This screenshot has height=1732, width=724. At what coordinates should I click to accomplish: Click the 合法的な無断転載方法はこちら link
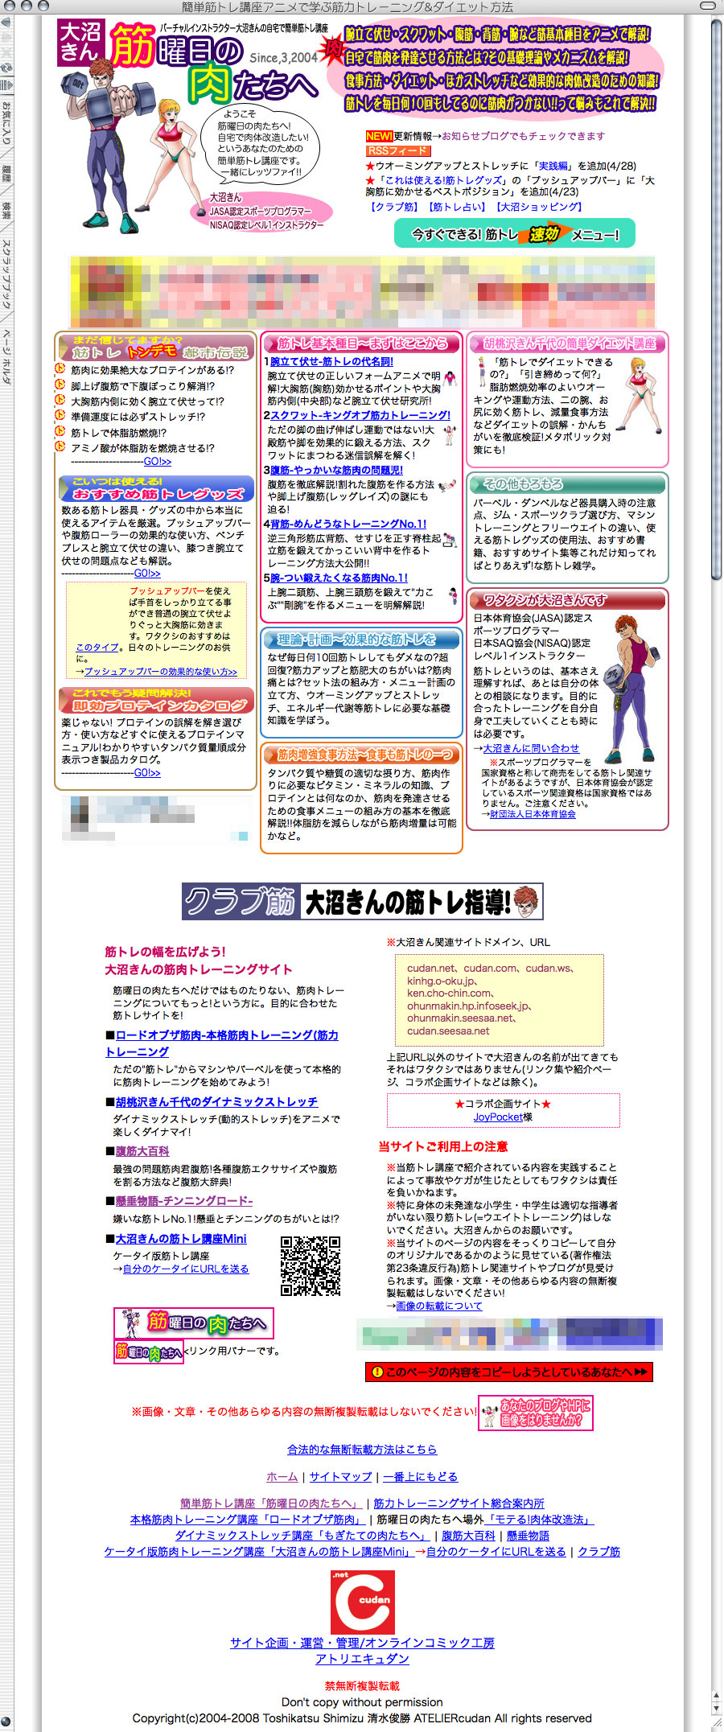(362, 1449)
